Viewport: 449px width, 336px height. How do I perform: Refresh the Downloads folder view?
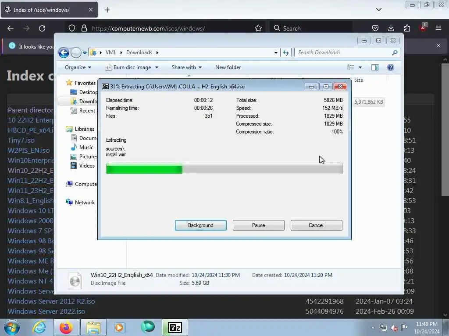tap(286, 52)
